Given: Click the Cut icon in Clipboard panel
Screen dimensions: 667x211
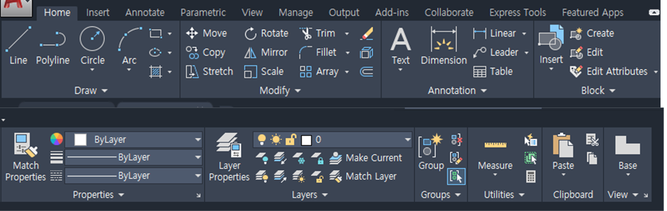Looking at the screenshot, I should 592,140.
